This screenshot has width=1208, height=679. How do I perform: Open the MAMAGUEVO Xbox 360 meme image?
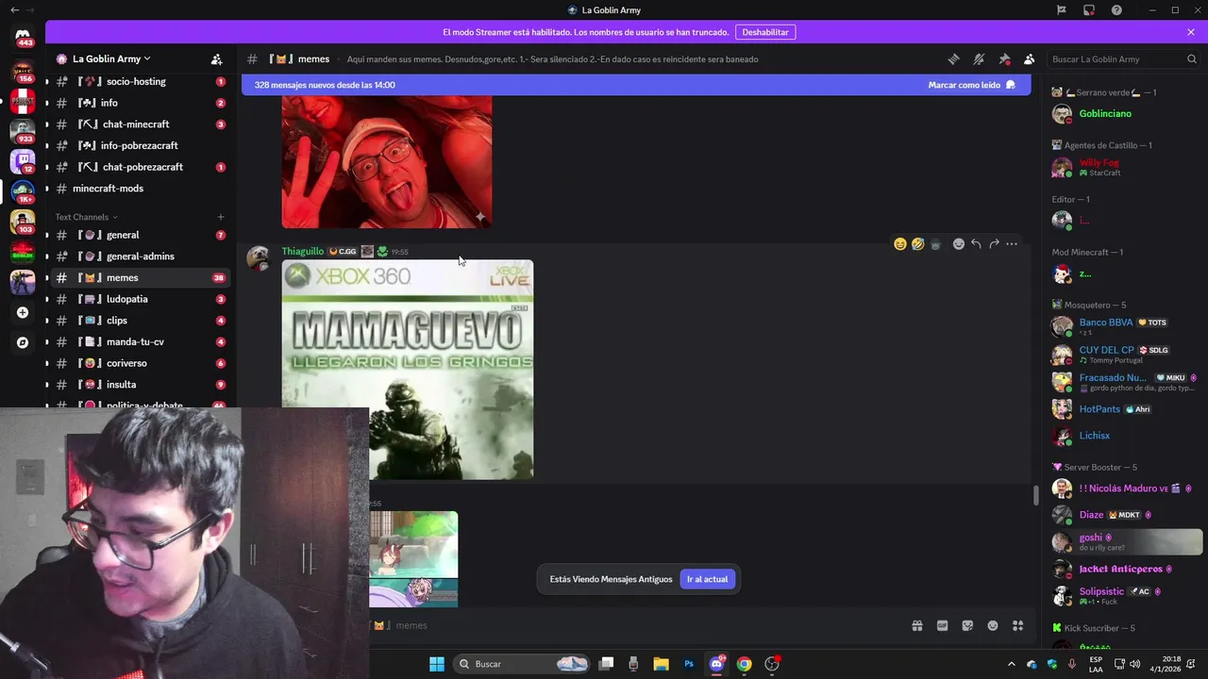(x=408, y=370)
